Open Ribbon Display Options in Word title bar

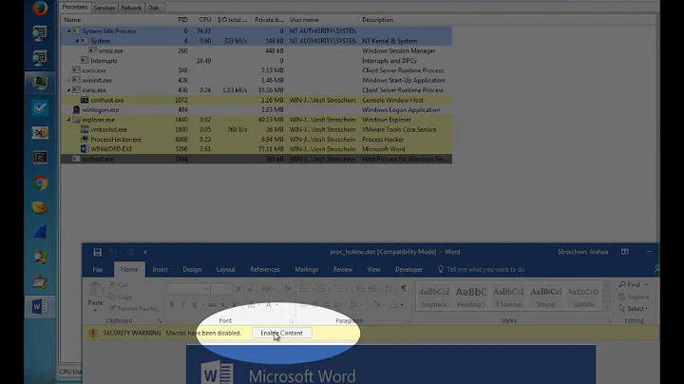click(625, 252)
